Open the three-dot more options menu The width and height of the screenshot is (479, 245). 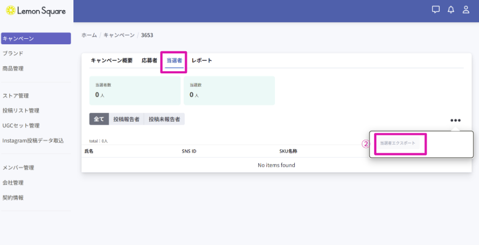(455, 120)
